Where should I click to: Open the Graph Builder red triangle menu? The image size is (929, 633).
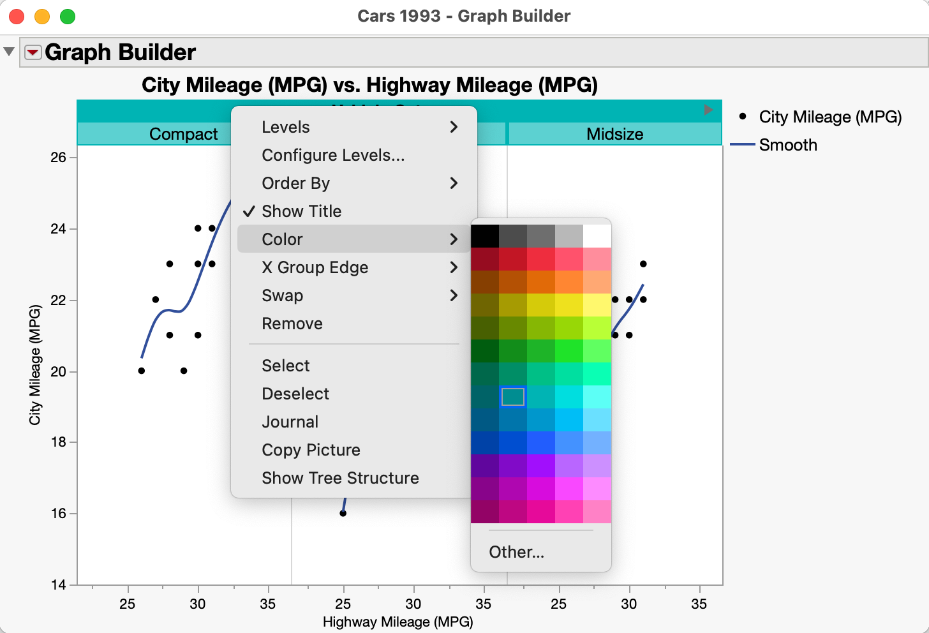pos(33,52)
